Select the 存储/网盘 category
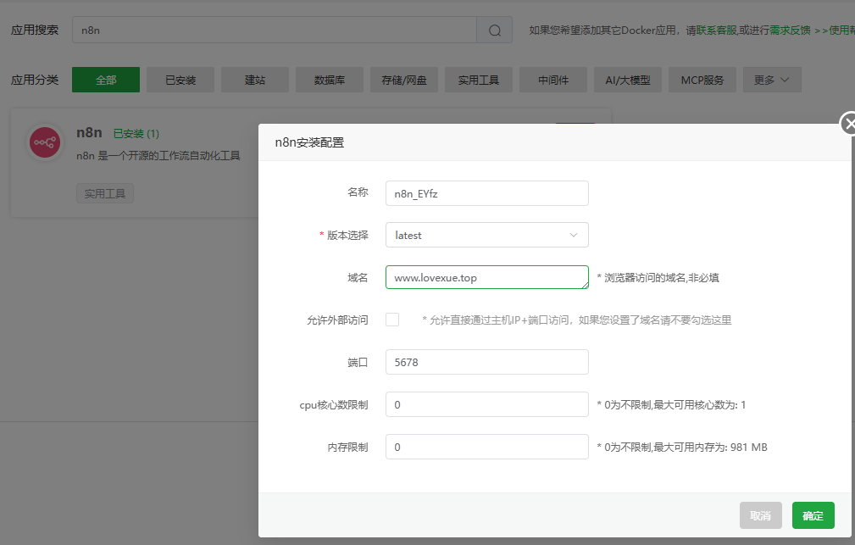855x545 pixels. (x=403, y=79)
